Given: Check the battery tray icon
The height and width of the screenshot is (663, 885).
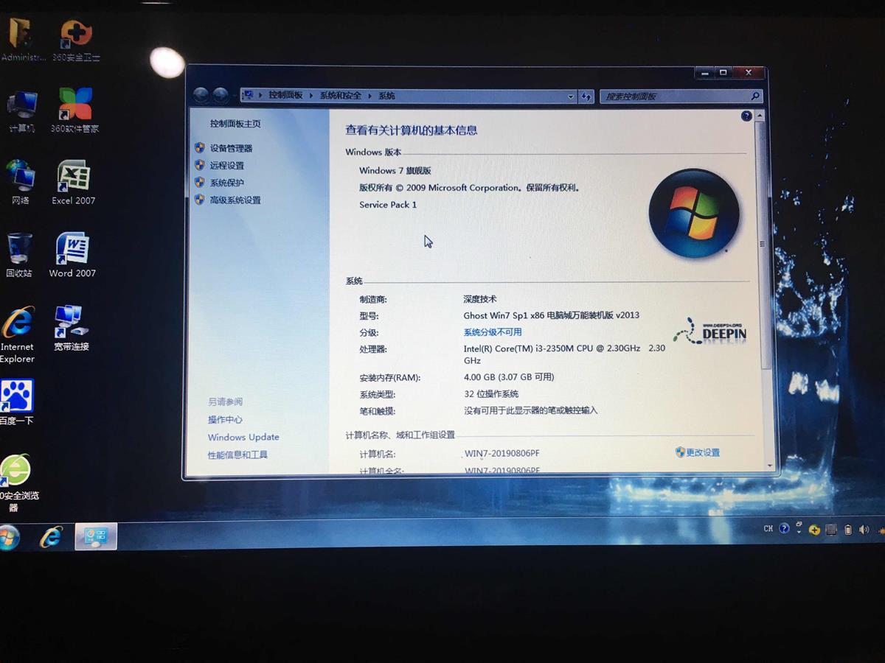Looking at the screenshot, I should [x=848, y=530].
